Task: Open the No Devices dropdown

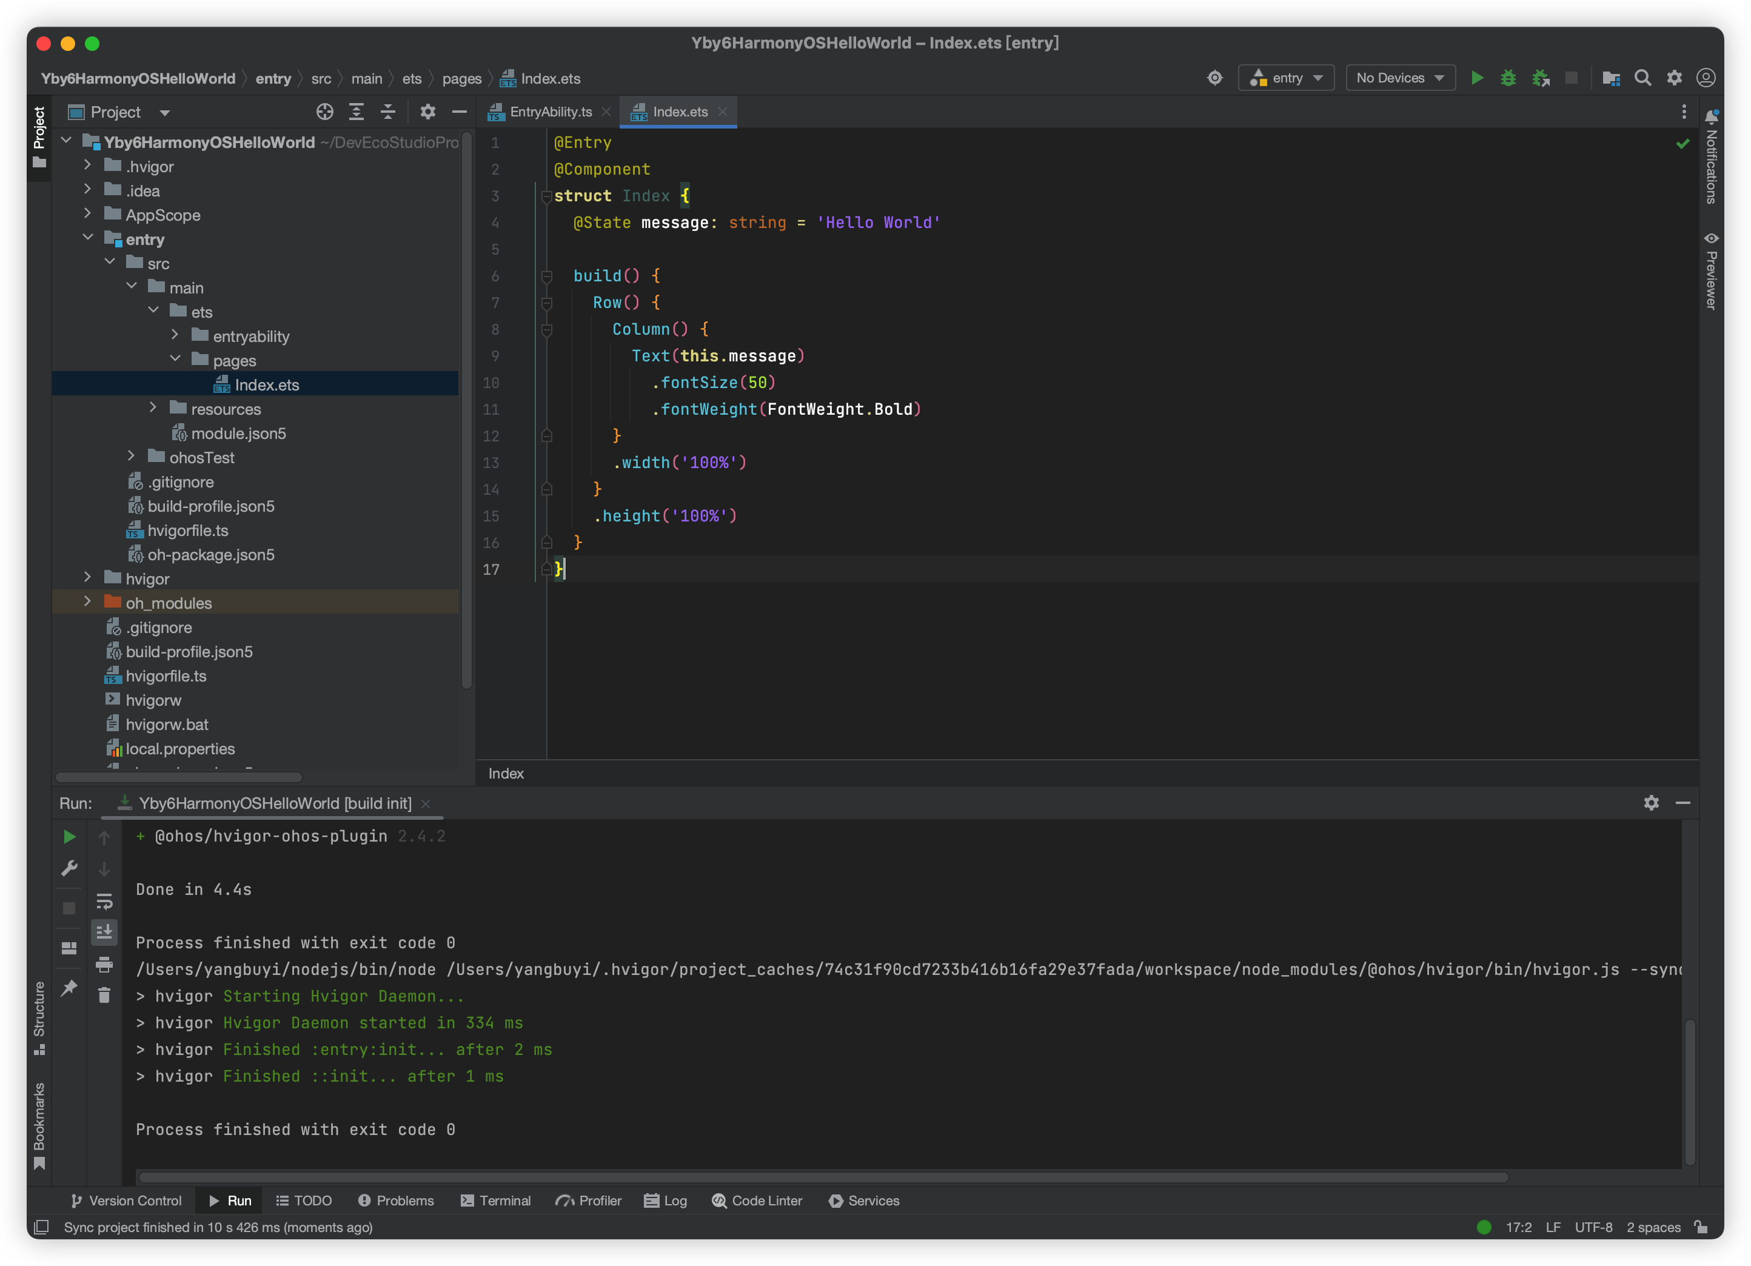Action: point(1400,78)
